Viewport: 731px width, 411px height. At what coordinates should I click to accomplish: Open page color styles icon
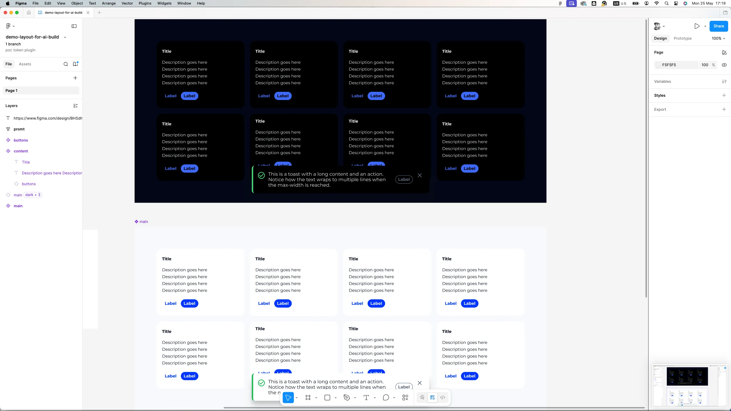(x=724, y=52)
